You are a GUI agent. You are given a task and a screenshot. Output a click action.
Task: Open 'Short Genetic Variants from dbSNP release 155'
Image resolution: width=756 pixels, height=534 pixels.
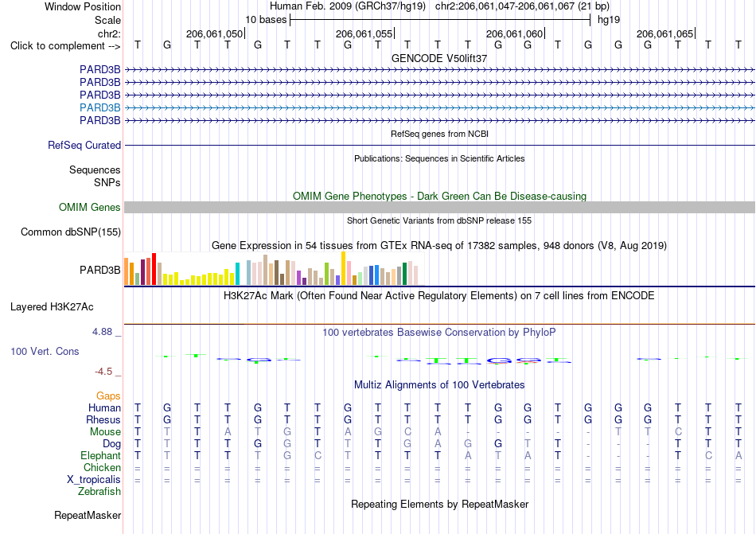click(x=439, y=220)
